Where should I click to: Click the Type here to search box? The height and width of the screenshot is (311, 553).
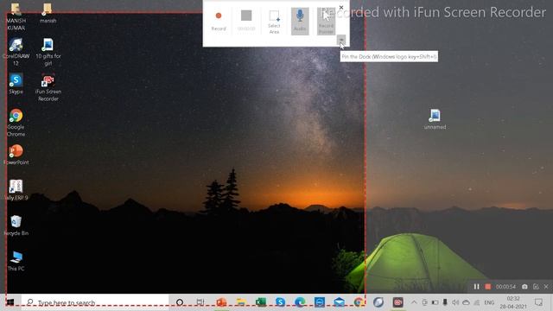coord(95,302)
